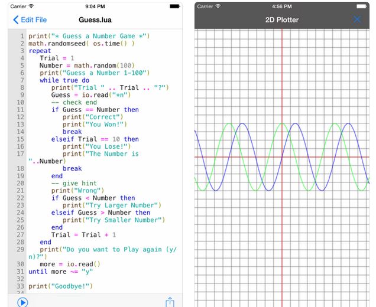The height and width of the screenshot is (307, 376).
Task: Click the 'until more ~= "y"' line
Action: coord(61,272)
